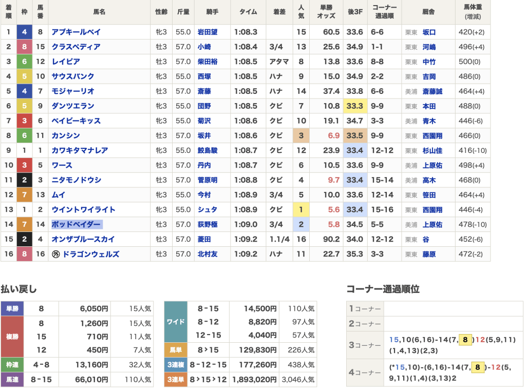This screenshot has height=392, width=526.
Task: Open horse クラスペディア link
Action: pos(76,47)
